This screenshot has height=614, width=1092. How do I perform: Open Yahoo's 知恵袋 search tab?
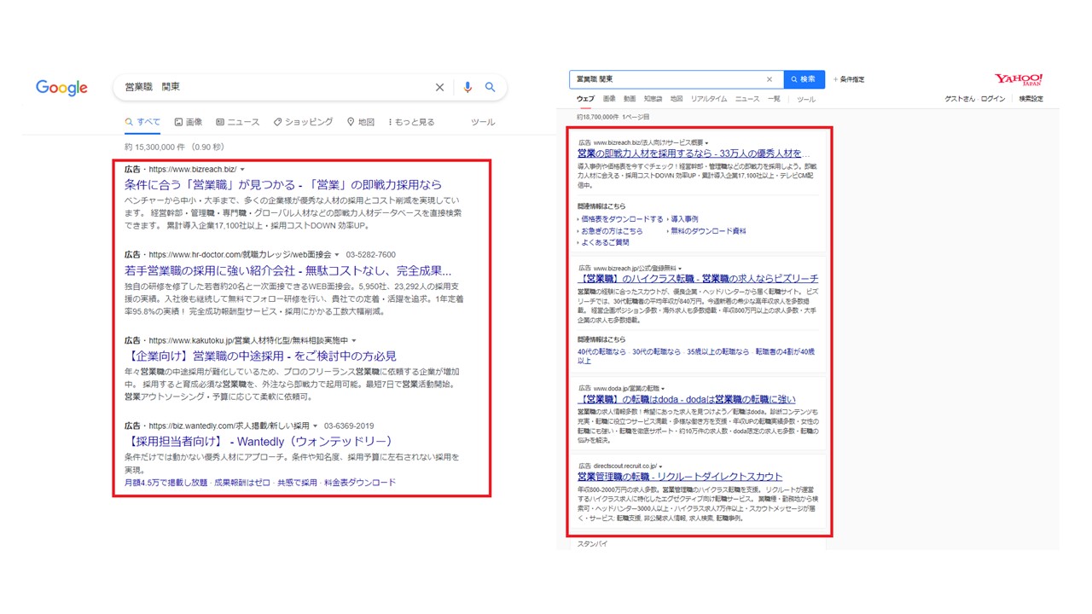click(x=652, y=98)
